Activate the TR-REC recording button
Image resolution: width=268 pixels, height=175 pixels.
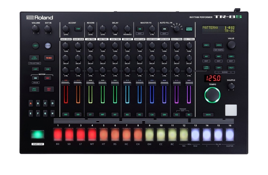[x=49, y=58]
